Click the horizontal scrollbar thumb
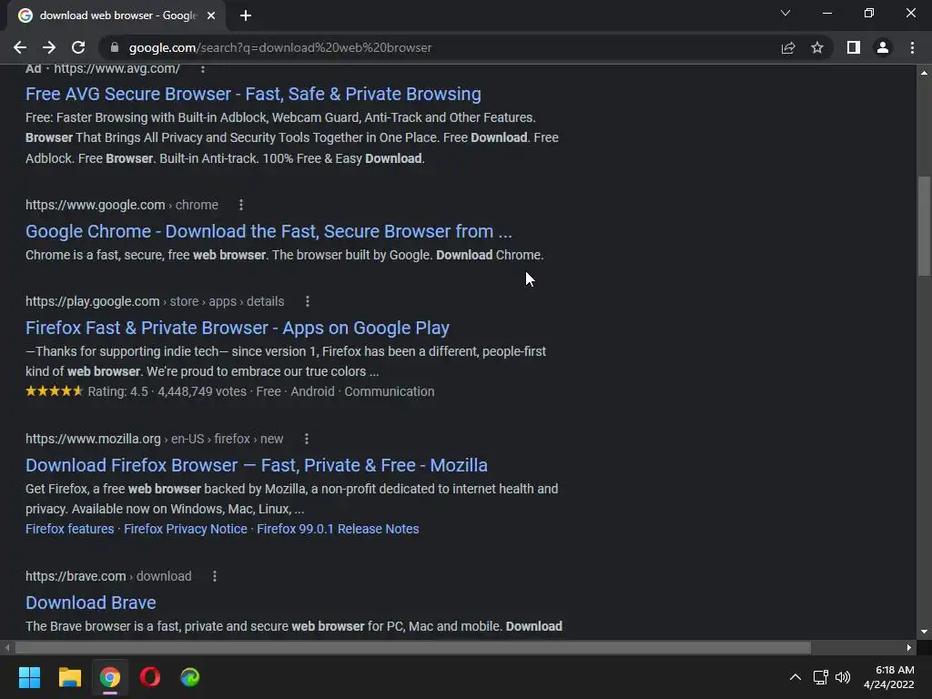Screen dimensions: 932x699 413,647
